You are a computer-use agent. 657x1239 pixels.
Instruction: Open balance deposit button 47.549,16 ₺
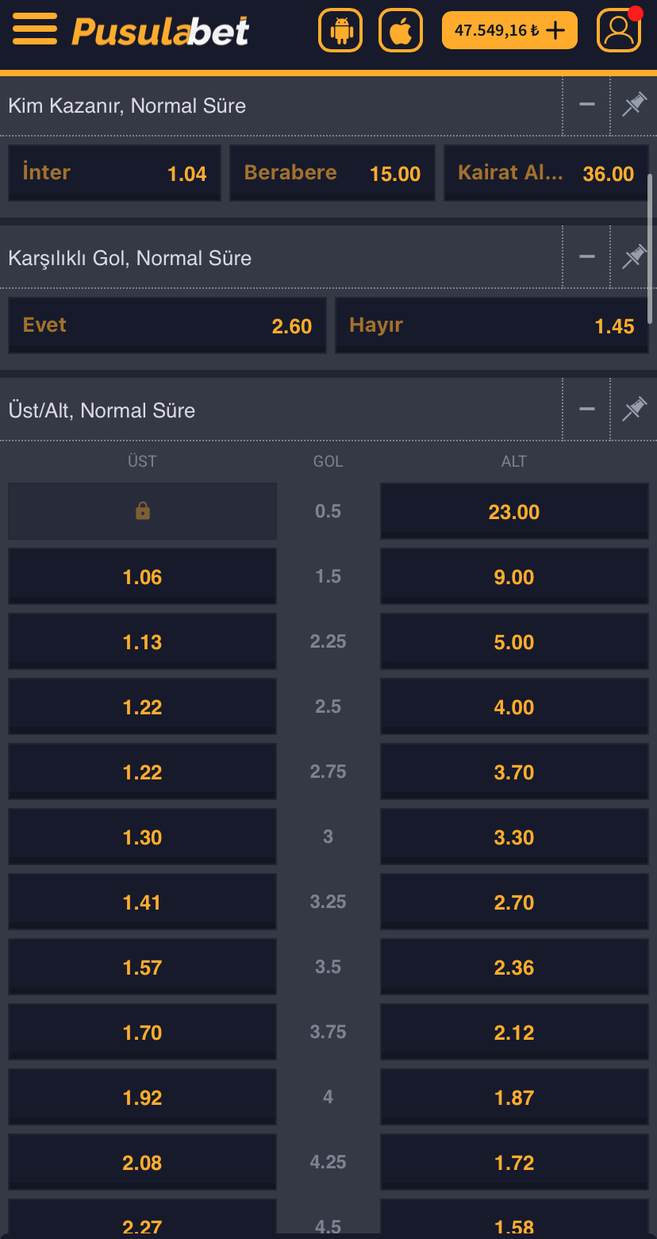click(x=509, y=31)
